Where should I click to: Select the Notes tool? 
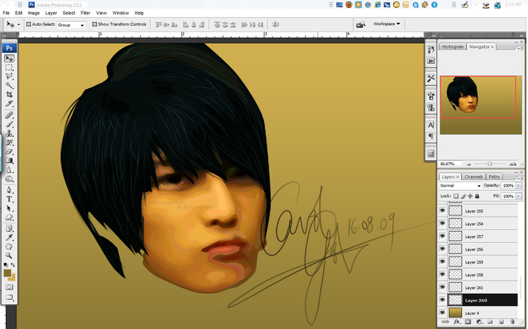point(9,229)
